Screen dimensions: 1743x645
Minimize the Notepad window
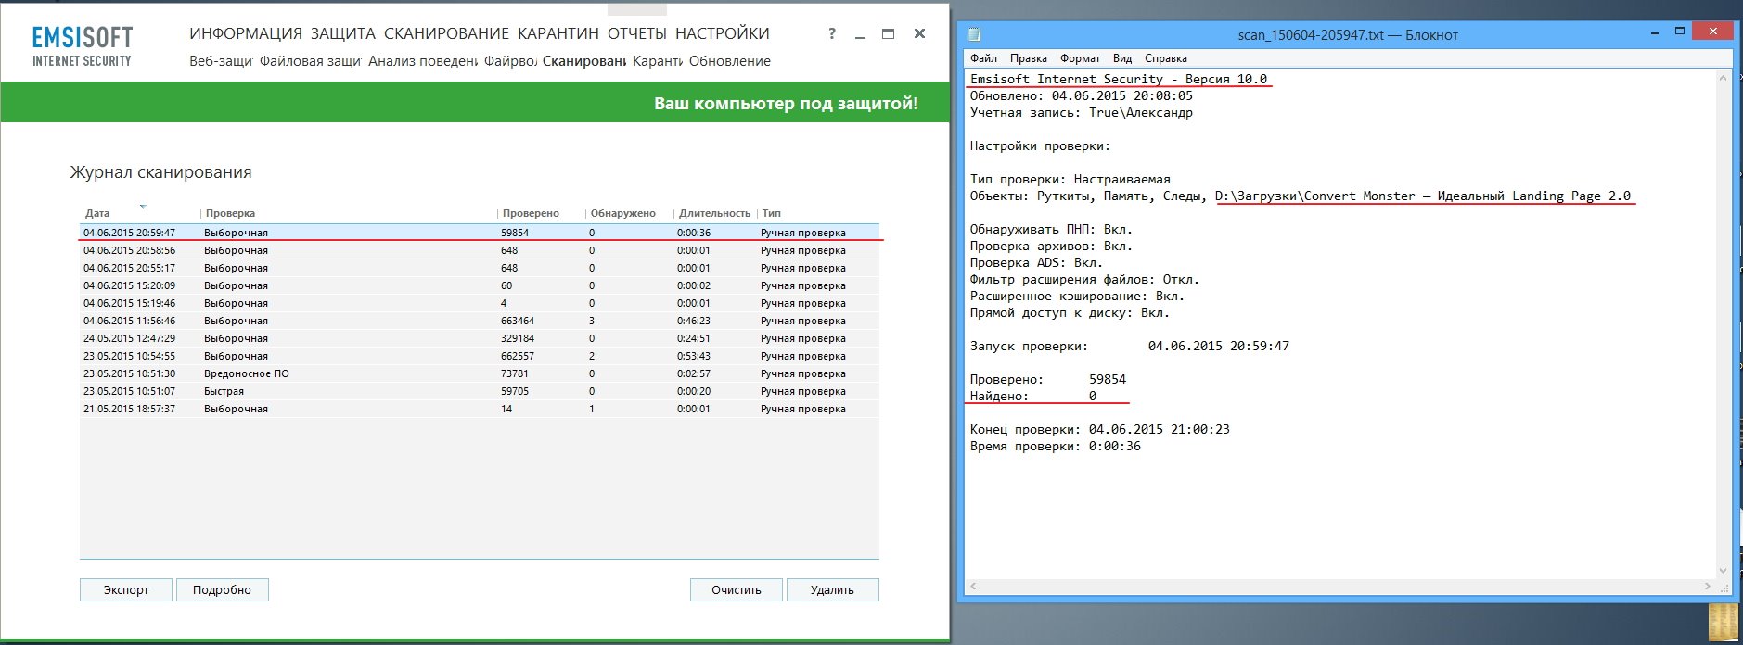click(1656, 32)
